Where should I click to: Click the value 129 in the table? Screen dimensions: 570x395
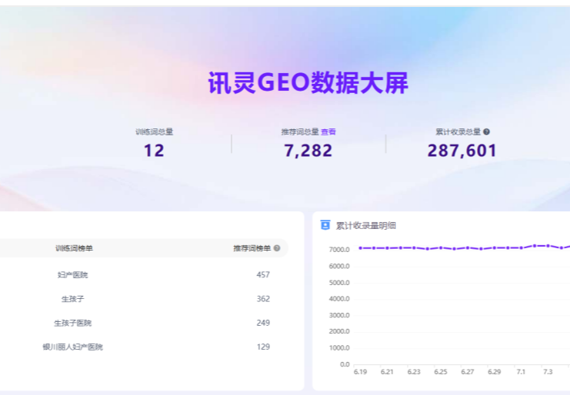pos(263,347)
